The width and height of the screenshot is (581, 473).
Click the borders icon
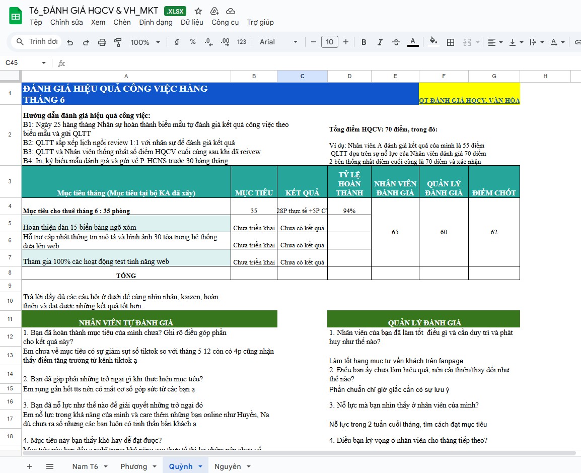pos(451,42)
